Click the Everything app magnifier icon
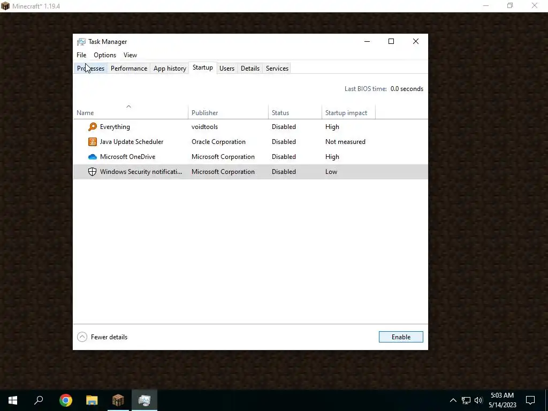Screen dimensions: 548x411 (92, 126)
